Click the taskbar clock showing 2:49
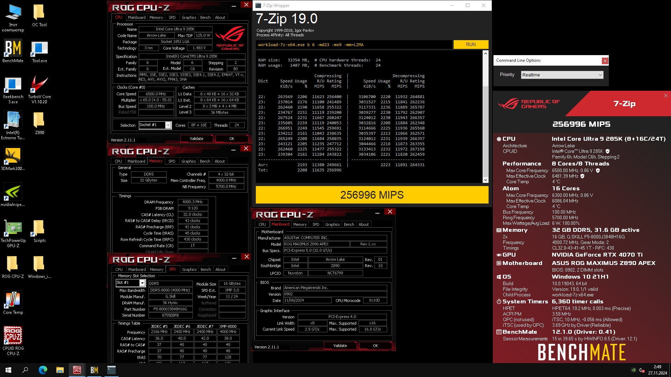671x377 pixels. [x=657, y=370]
